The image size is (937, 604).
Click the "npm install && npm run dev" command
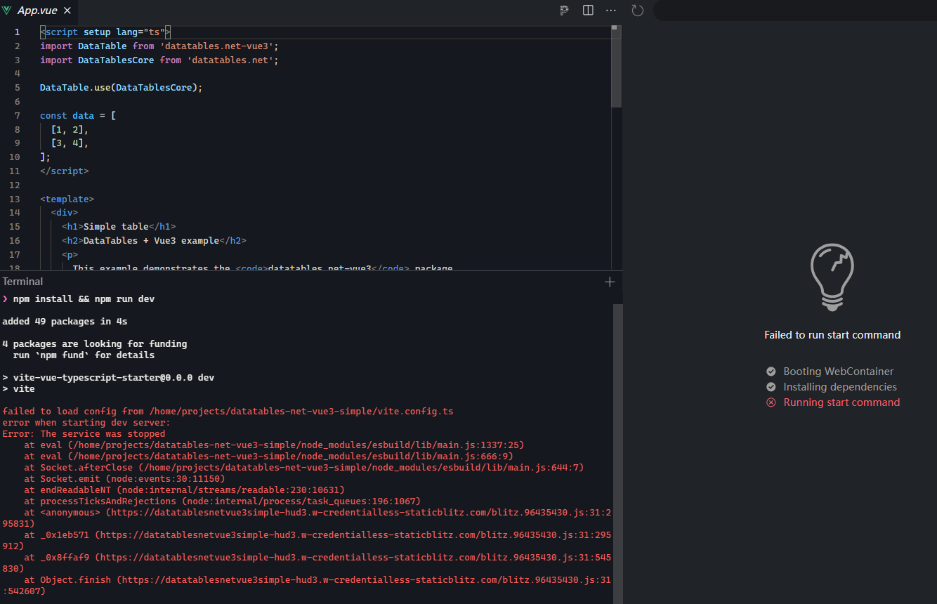(84, 299)
